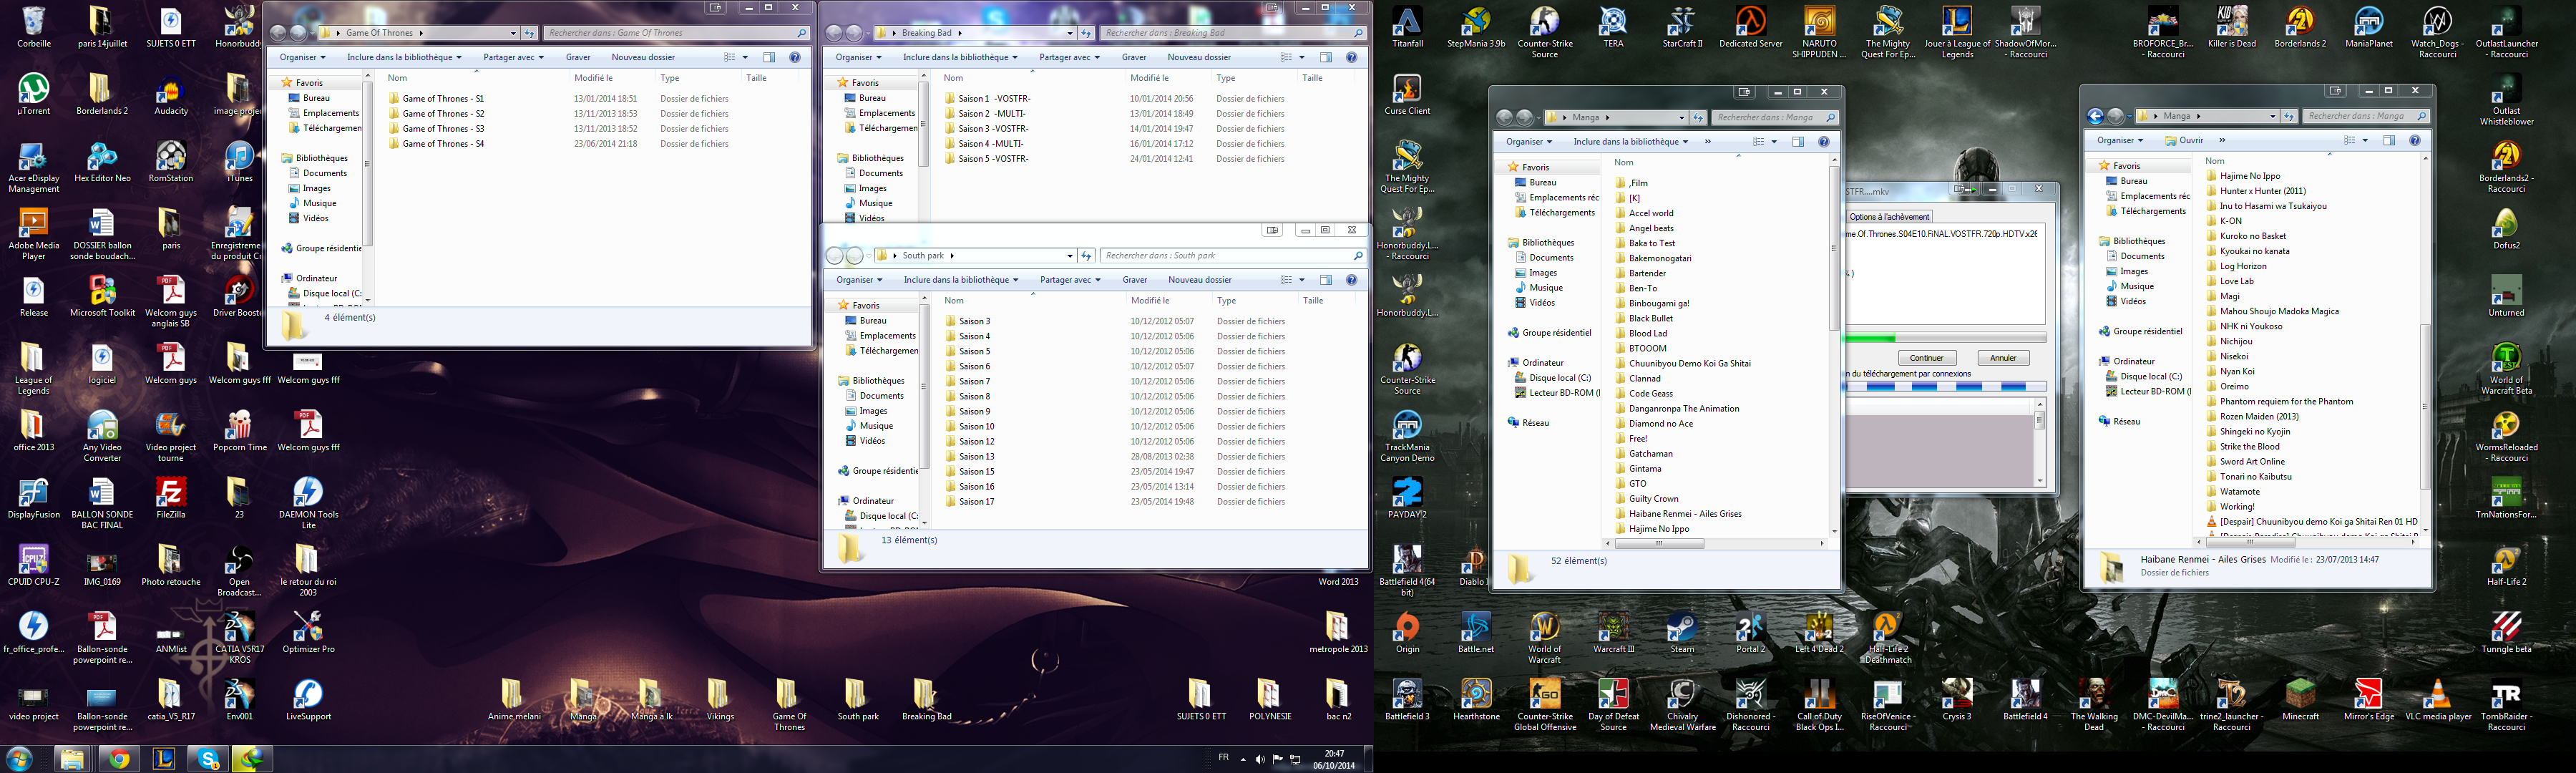Click the green download progress bar

tap(1945, 338)
